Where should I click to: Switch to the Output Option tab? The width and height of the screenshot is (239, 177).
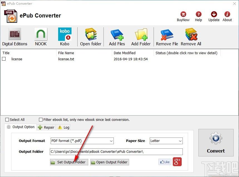tap(21, 127)
